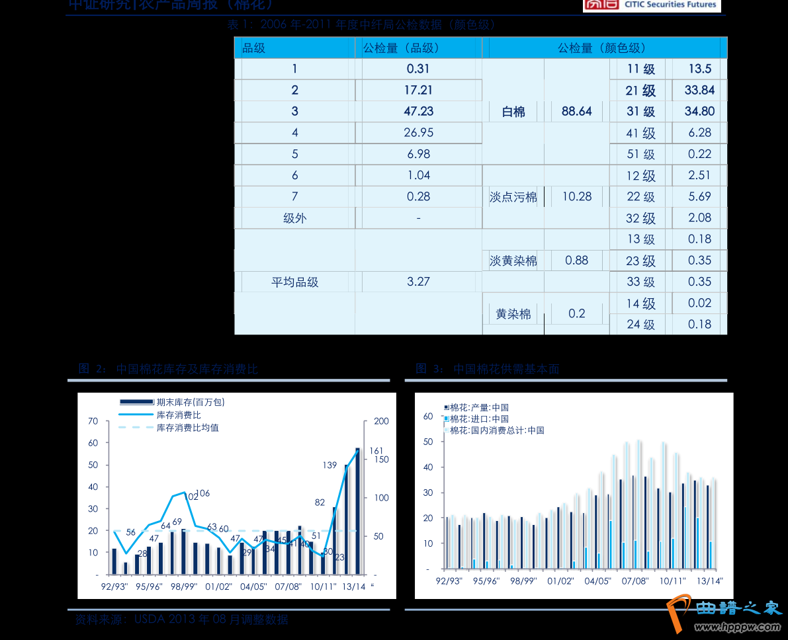Click the 库存消费比均值 dashed legend marker

pos(136,428)
